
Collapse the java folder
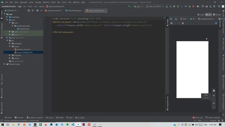point(7,20)
